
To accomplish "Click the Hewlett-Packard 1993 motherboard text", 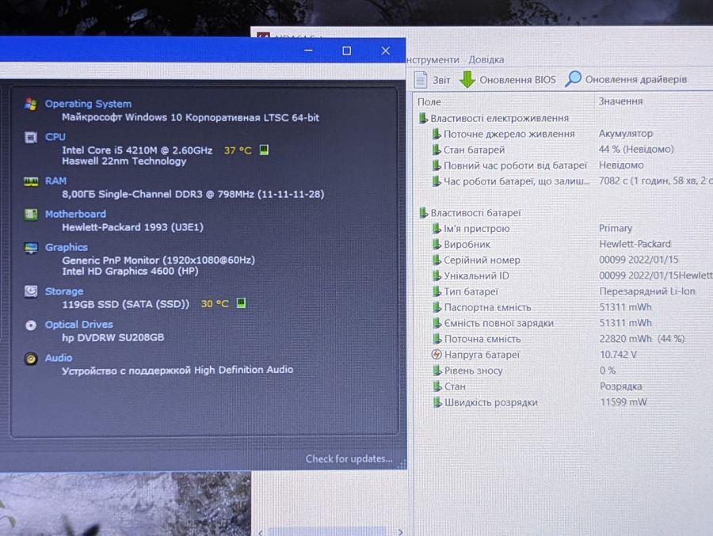I will tap(132, 227).
